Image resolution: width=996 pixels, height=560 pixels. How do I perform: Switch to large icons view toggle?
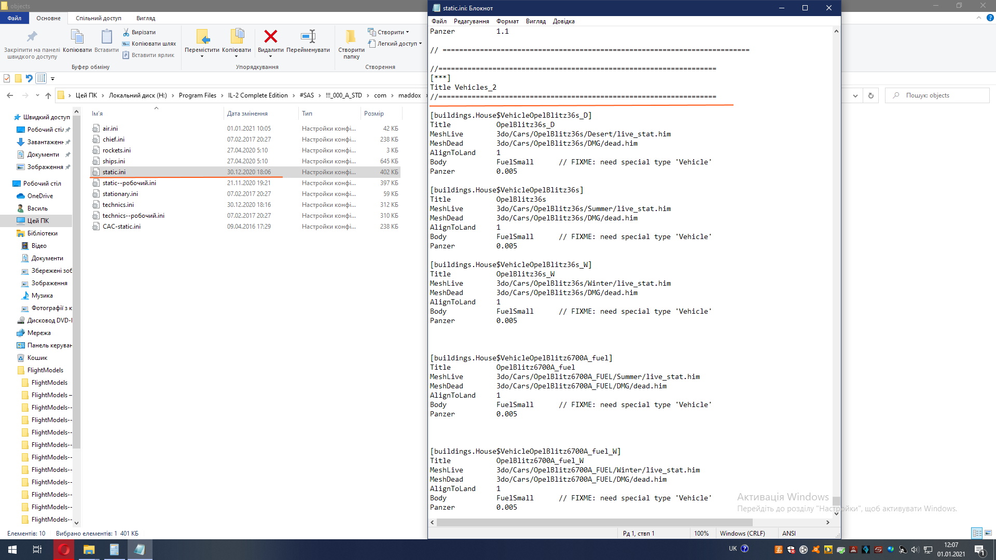coord(988,533)
